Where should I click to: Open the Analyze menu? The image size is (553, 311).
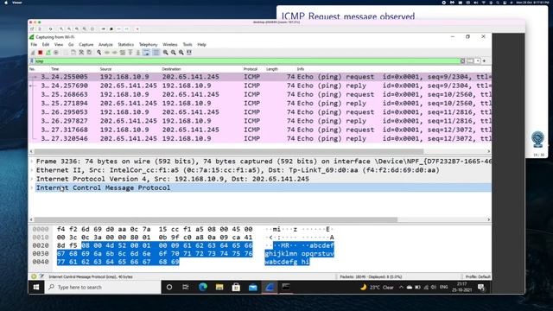[105, 45]
